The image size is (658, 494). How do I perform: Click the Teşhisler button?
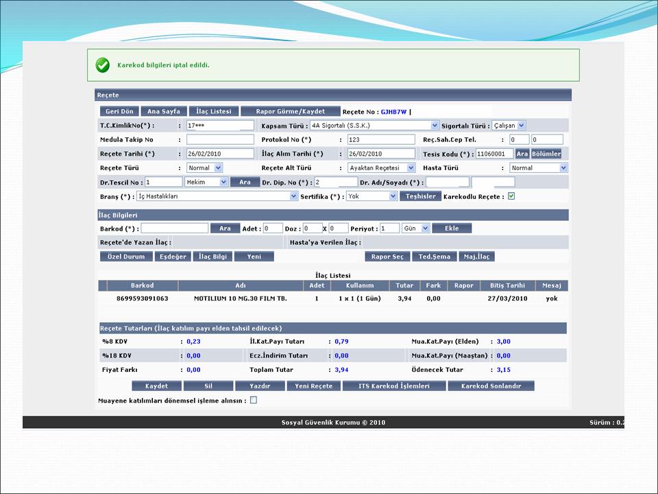[421, 196]
